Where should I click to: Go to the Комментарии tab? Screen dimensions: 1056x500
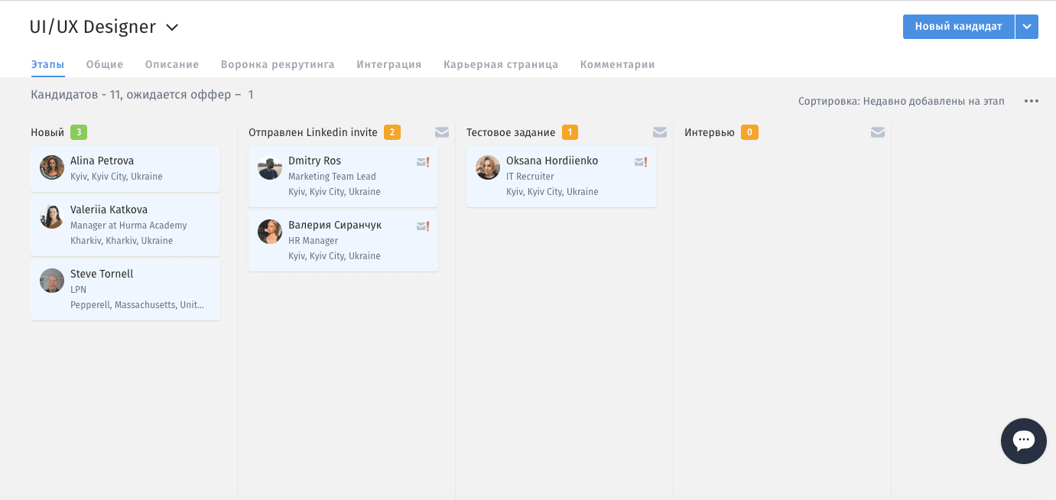[x=617, y=65]
